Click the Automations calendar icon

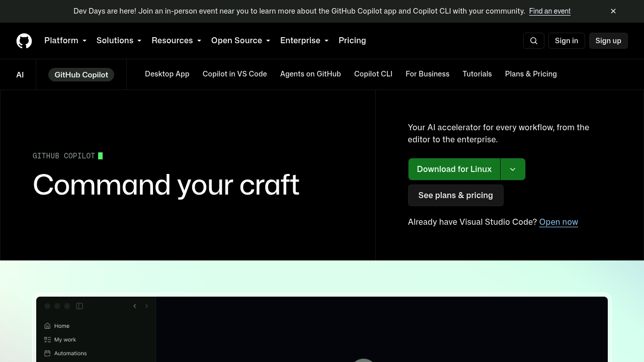pos(47,353)
